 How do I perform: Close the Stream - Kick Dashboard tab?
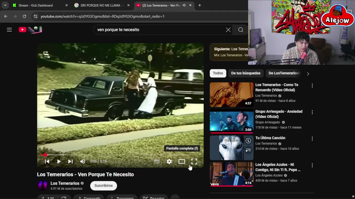pyautogui.click(x=66, y=5)
